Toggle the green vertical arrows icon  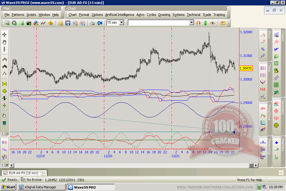tap(205, 23)
